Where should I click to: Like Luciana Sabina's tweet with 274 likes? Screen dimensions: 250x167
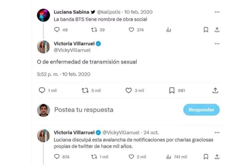click(x=131, y=30)
